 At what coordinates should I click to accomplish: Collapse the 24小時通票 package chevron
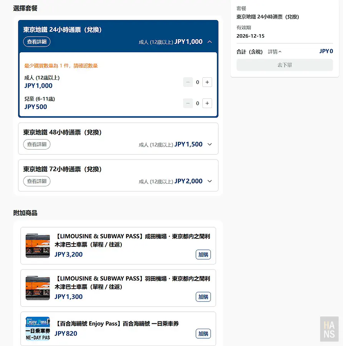(x=210, y=42)
